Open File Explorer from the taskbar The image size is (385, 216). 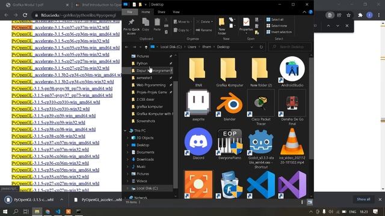[37, 211]
